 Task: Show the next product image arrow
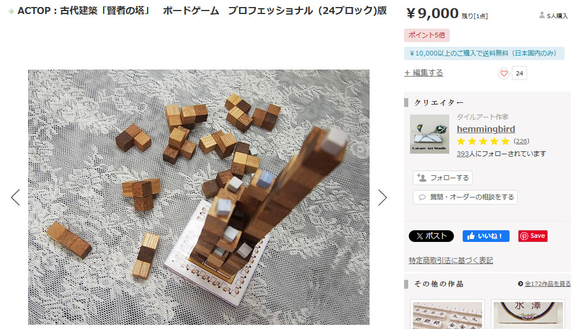382,198
